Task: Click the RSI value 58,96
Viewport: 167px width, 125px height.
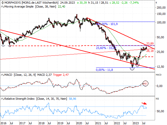Action: [73, 99]
